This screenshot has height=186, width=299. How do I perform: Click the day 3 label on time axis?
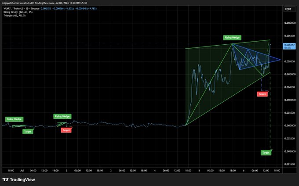point(111,171)
